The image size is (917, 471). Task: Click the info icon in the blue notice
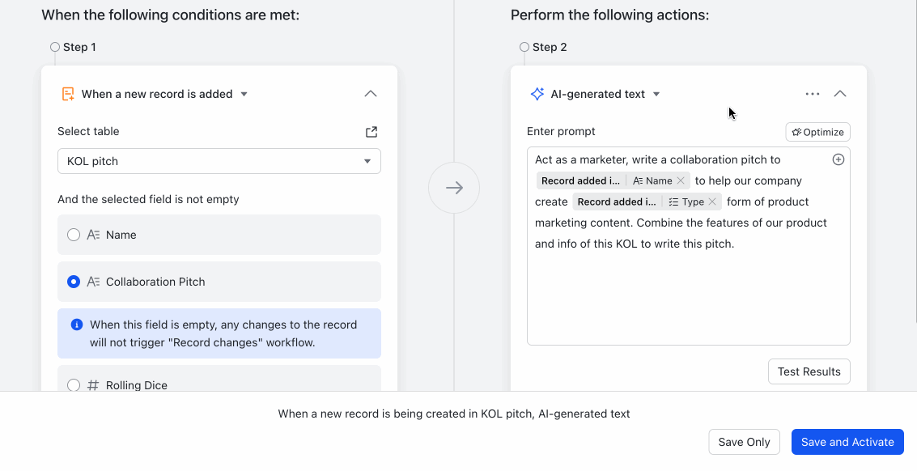coord(77,325)
